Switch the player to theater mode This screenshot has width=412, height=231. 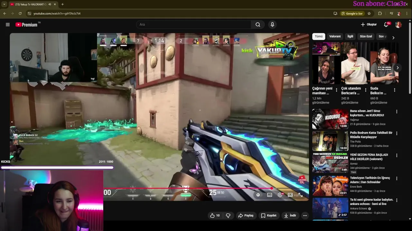pyautogui.click(x=290, y=195)
